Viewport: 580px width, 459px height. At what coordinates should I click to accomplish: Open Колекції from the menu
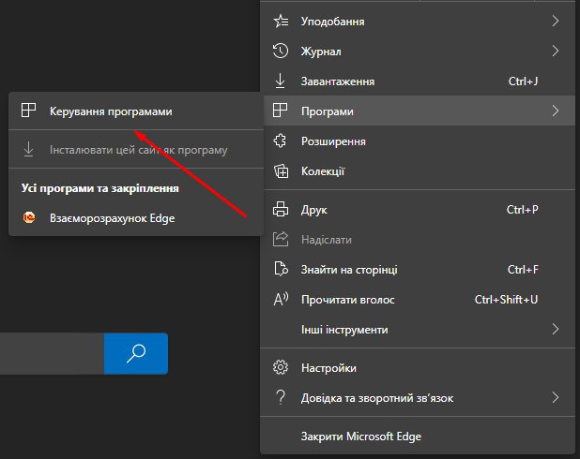[418, 171]
